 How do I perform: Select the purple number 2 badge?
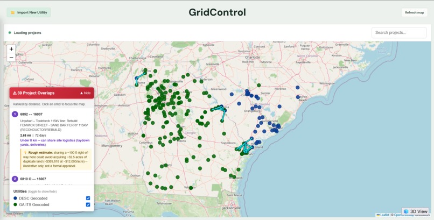(x=15, y=179)
